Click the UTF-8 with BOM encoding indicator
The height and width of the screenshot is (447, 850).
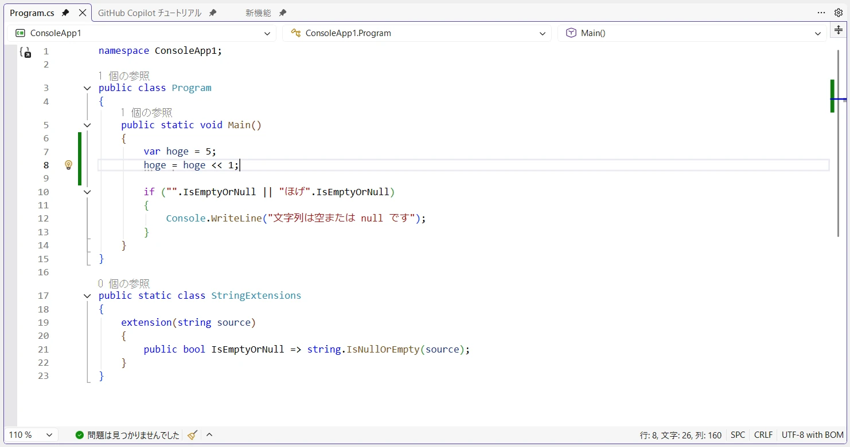(812, 435)
